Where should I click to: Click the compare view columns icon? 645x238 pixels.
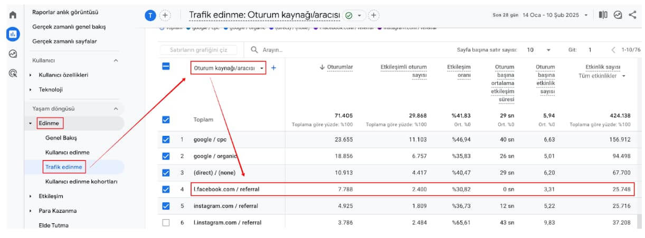603,15
